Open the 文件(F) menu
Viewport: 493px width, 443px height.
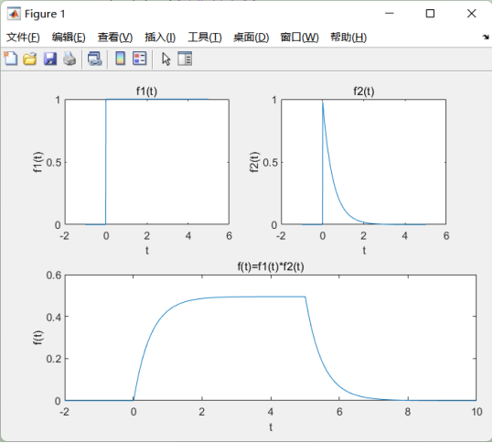click(23, 38)
